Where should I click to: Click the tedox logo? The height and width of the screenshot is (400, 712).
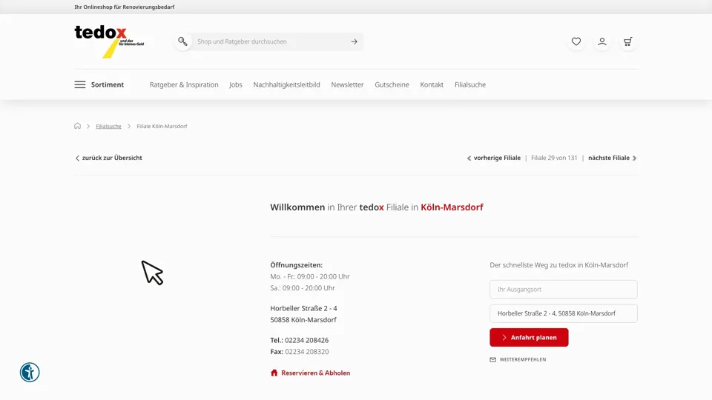tap(109, 41)
